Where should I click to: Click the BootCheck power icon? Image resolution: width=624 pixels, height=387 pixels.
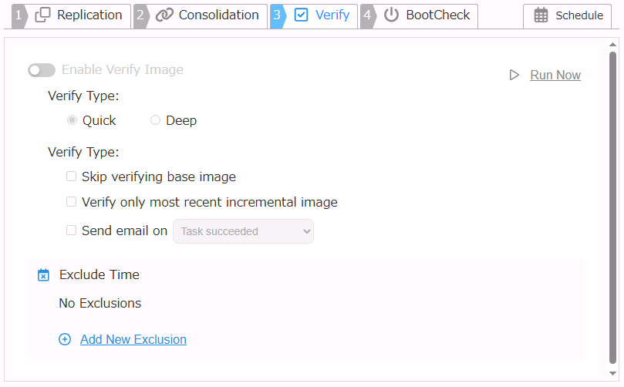pyautogui.click(x=392, y=15)
